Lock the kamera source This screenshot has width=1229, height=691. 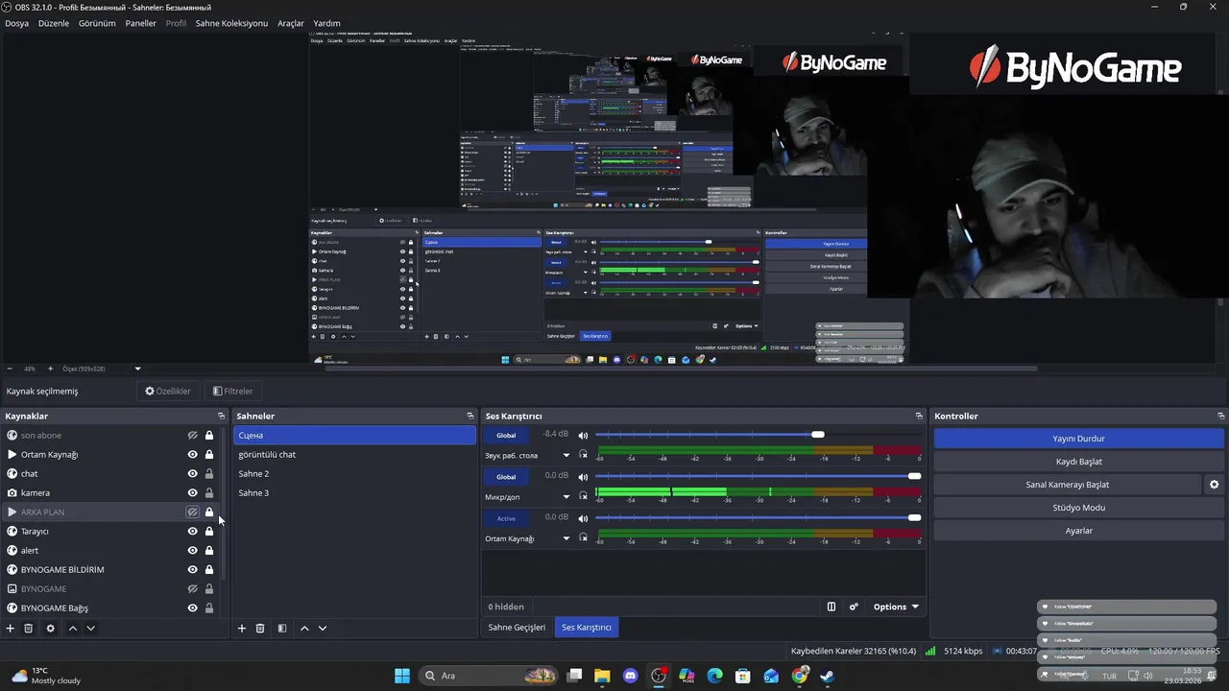click(209, 492)
